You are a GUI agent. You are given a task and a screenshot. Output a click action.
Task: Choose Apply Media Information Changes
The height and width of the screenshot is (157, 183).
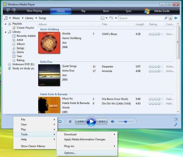pyautogui.click(x=87, y=139)
